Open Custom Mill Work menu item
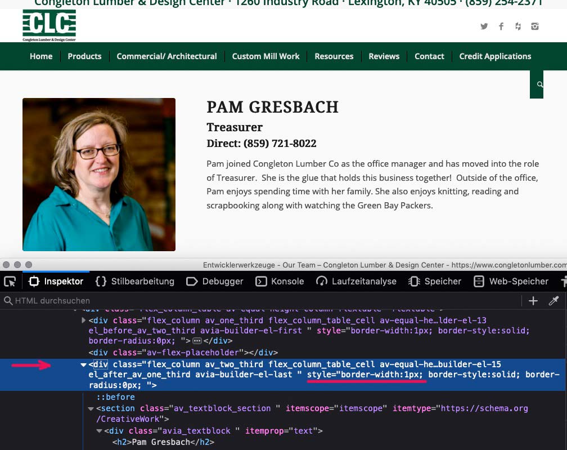 coord(265,56)
